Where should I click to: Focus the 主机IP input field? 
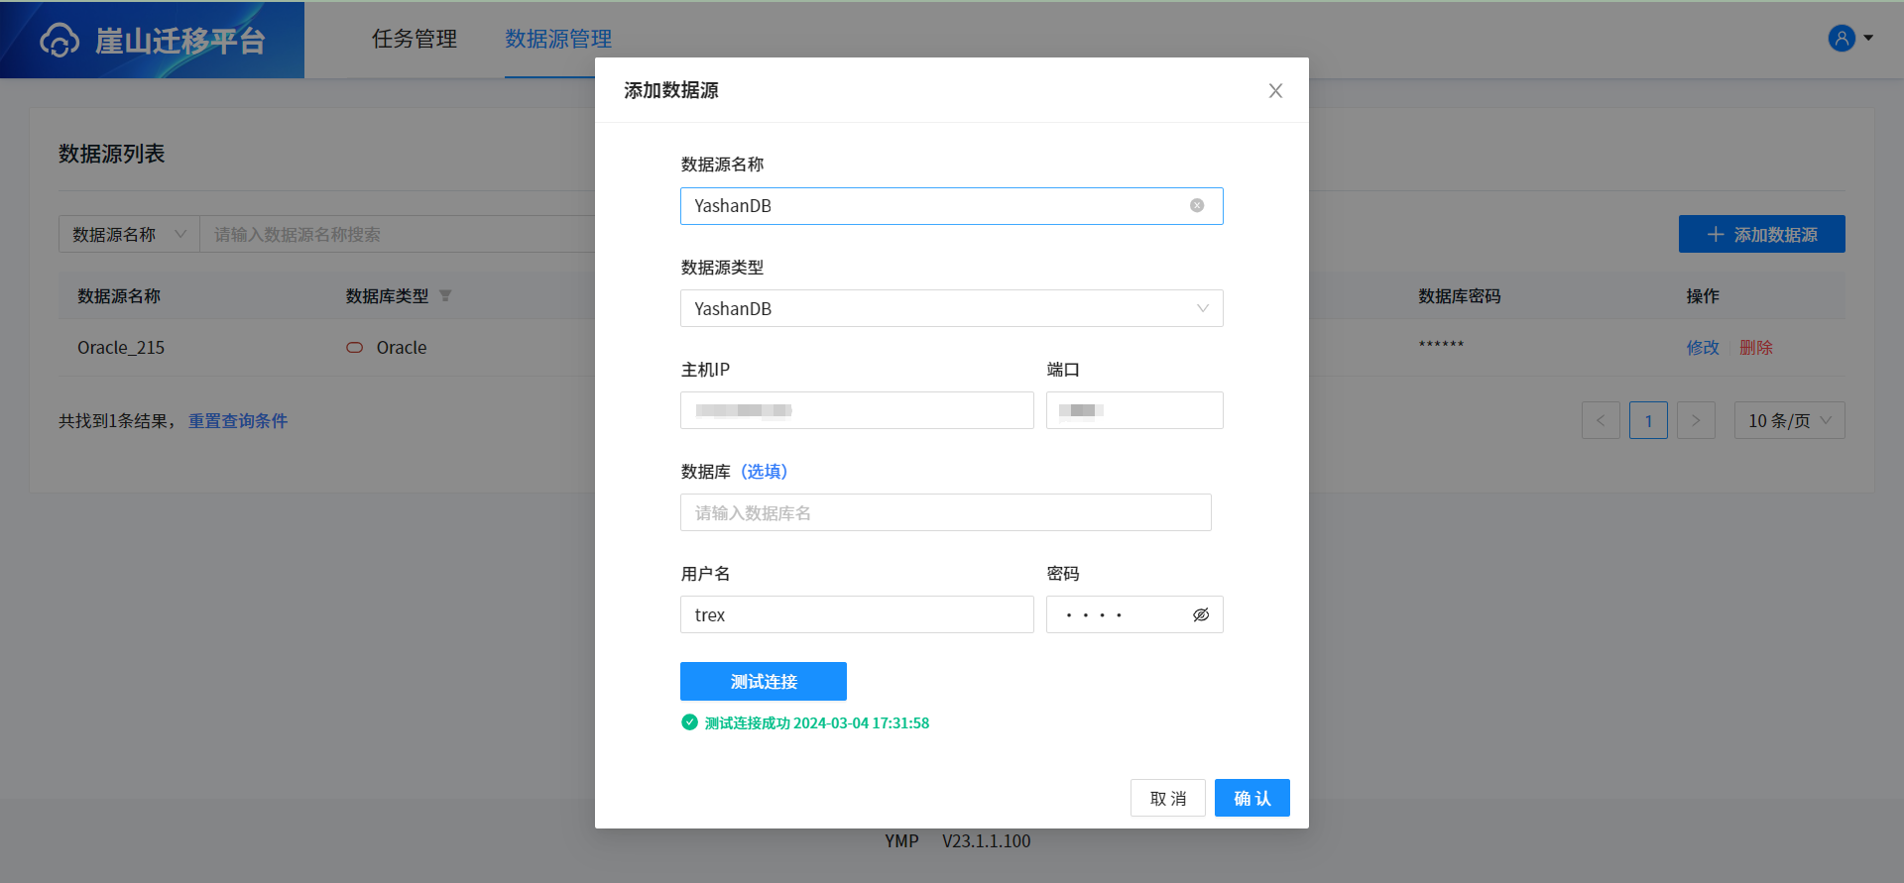(857, 410)
